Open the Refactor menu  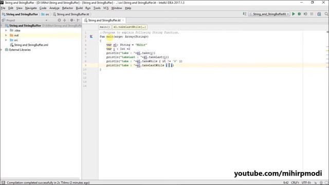point(67,8)
